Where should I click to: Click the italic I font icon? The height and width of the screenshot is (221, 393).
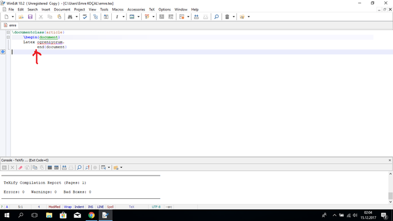(117, 17)
